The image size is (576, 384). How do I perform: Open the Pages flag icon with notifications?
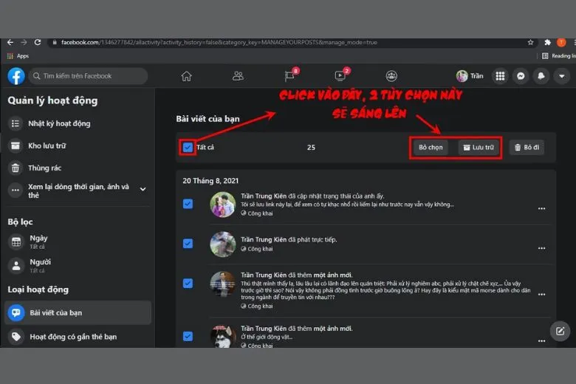(289, 76)
